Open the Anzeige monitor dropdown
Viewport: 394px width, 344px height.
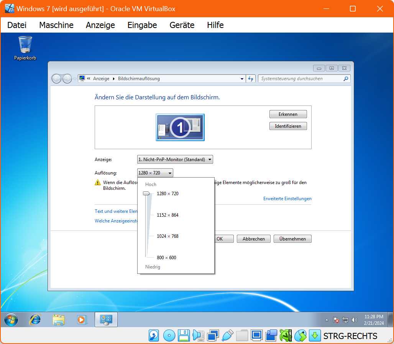pos(175,160)
